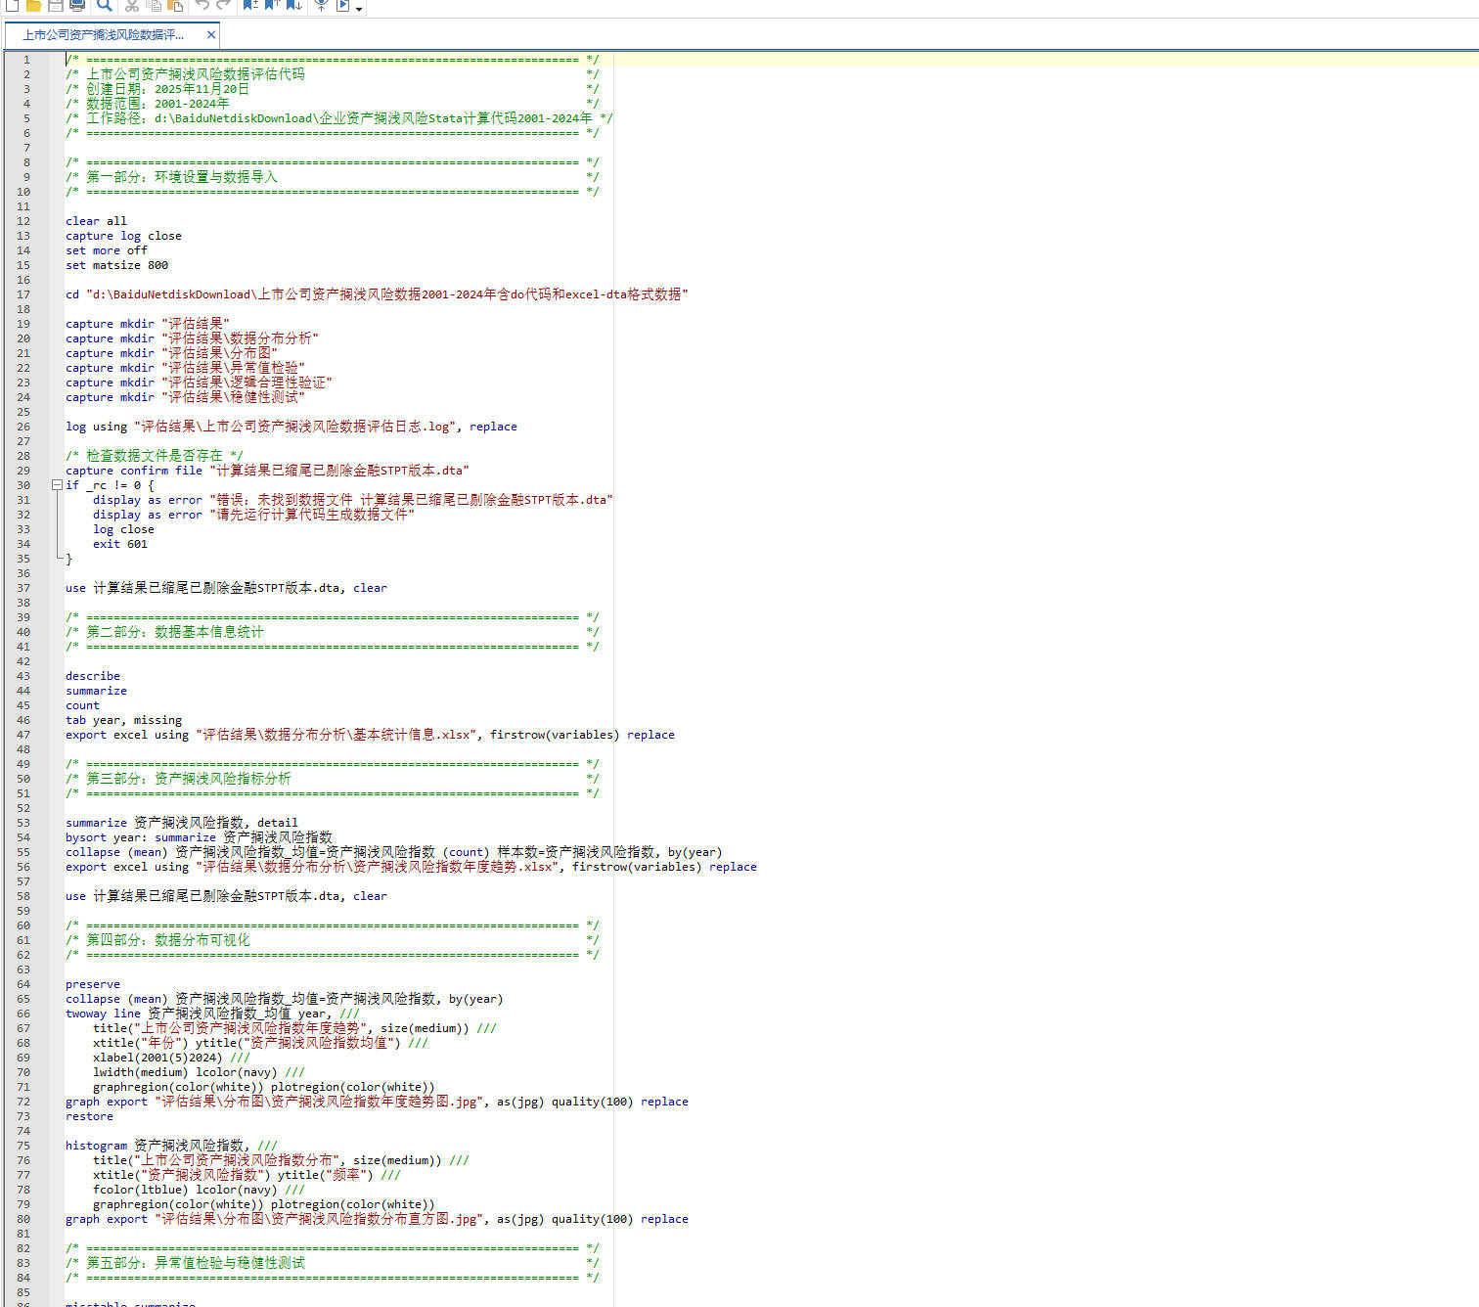The width and height of the screenshot is (1479, 1307).
Task: Click the 'preserve' command line
Action: click(x=93, y=984)
